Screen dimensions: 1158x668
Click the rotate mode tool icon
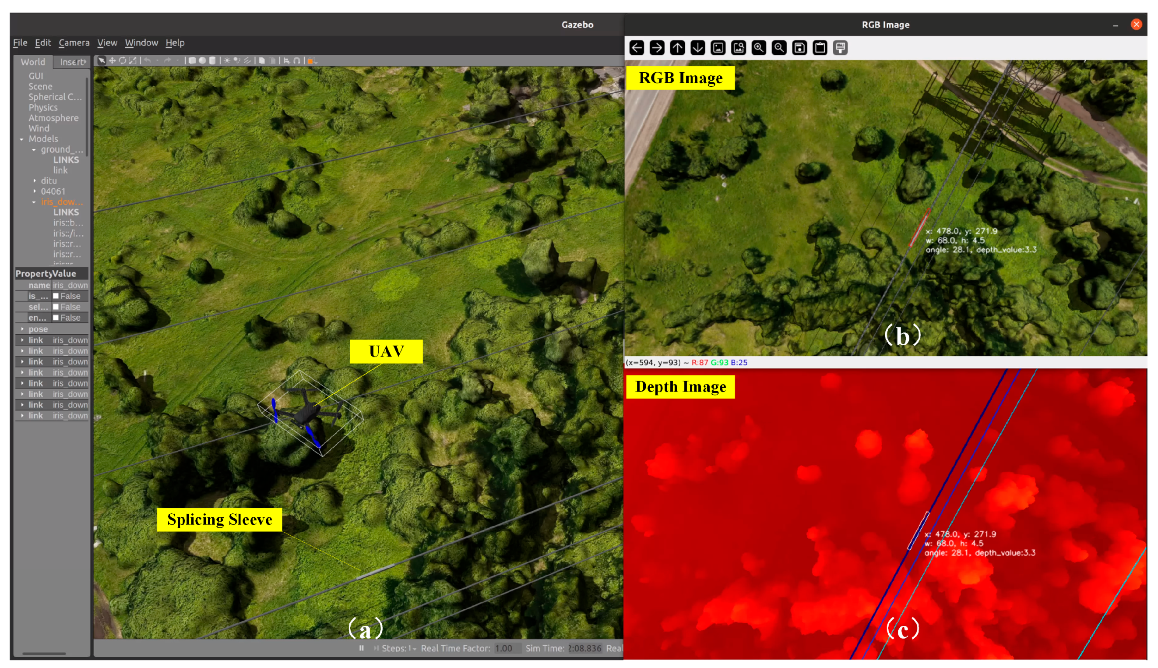[123, 60]
